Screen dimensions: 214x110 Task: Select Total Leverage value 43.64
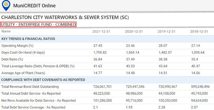coord(163,66)
